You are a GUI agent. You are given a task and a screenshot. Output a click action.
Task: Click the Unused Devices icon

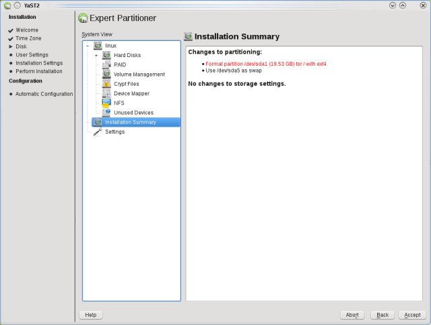106,113
